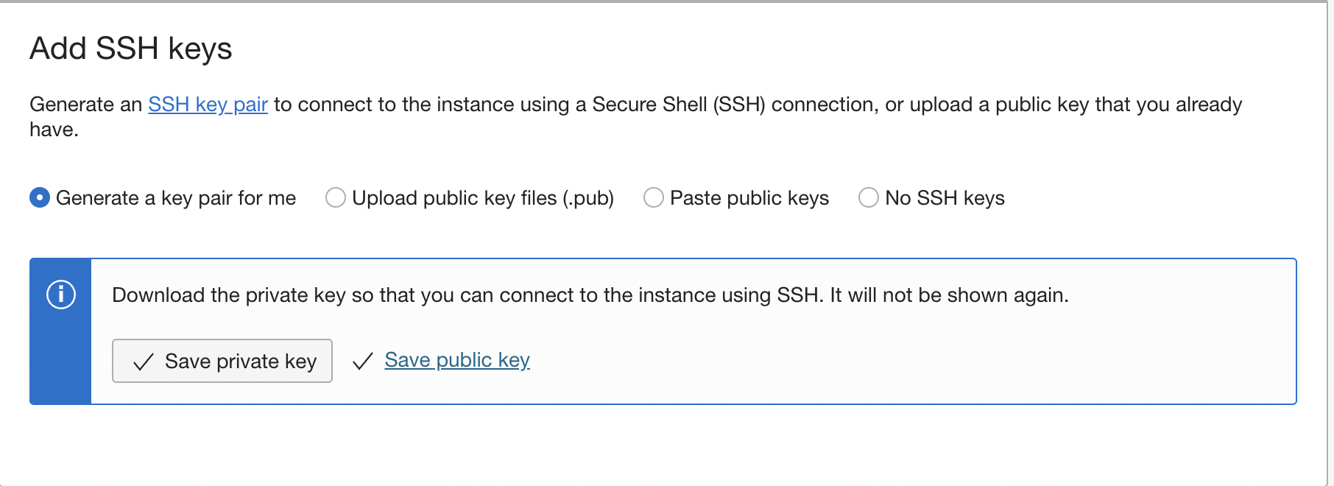
Task: Click the word 'have.' ending the description
Action: pos(54,130)
